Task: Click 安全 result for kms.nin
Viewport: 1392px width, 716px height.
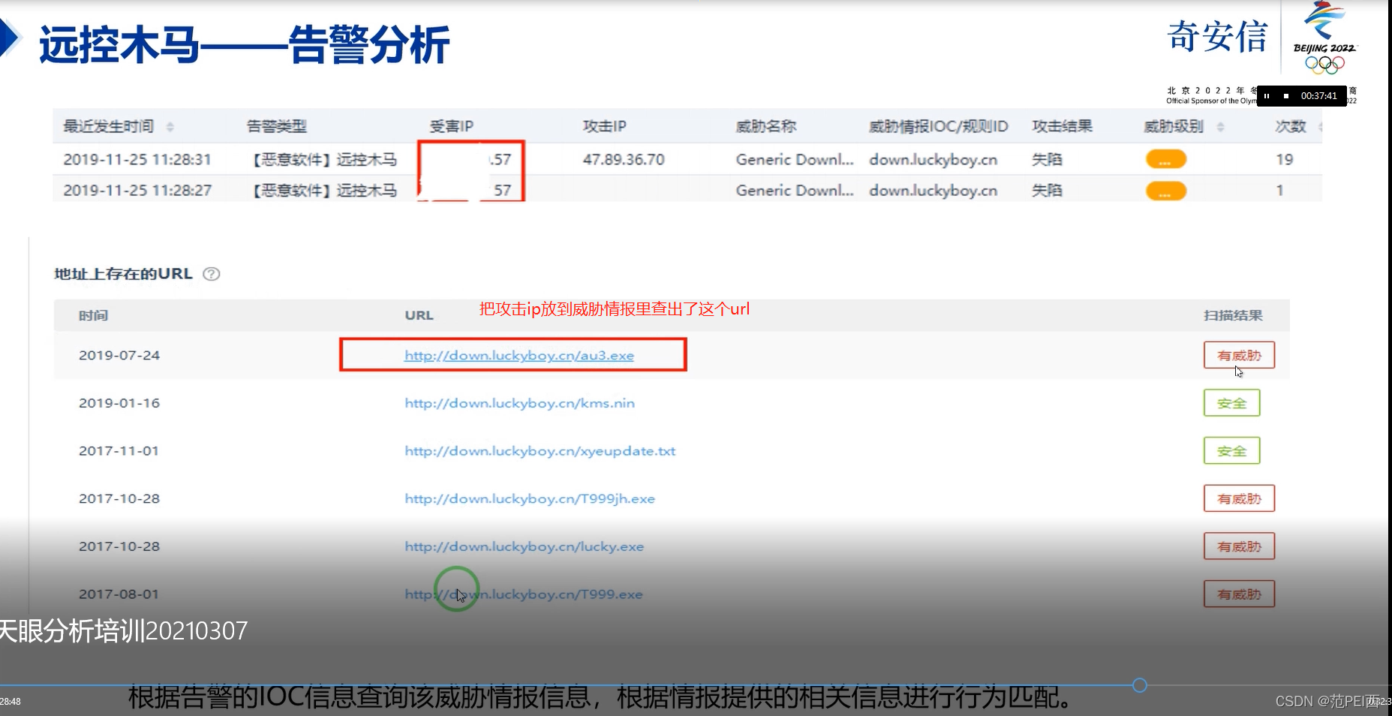Action: [1231, 403]
